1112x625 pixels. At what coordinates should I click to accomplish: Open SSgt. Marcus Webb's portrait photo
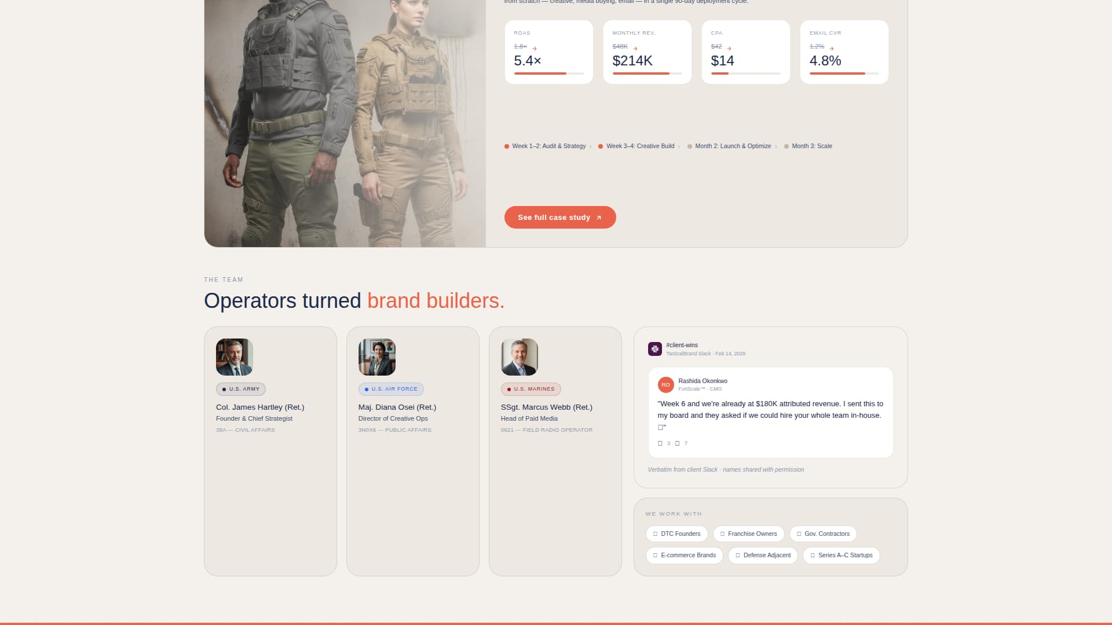520,357
